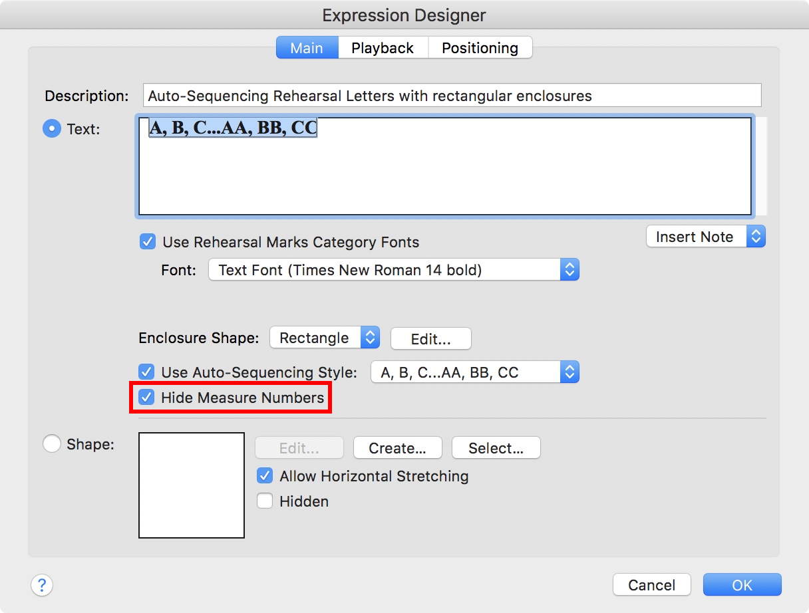This screenshot has height=613, width=809.
Task: Switch to the Positioning tab
Action: coord(480,48)
